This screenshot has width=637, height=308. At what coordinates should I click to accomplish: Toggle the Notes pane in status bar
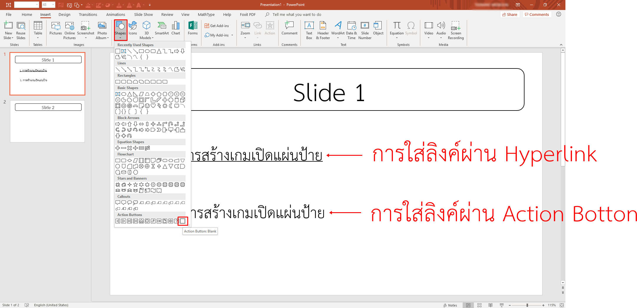click(450, 305)
